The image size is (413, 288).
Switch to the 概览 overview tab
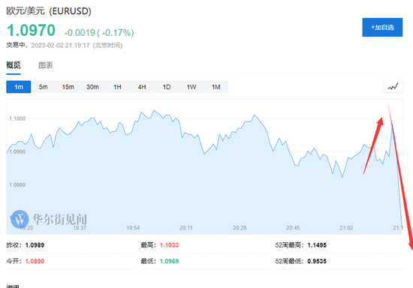[x=14, y=65]
